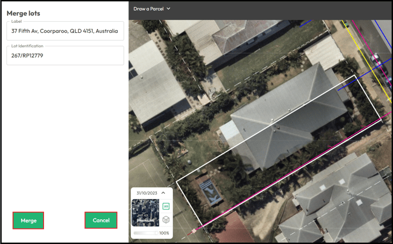The image size is (393, 244).
Task: Select the Premium imagery thumbnail
Action: (145, 212)
